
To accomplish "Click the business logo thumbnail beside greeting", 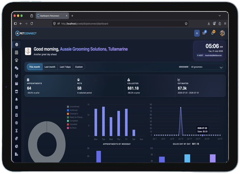I will click(28, 51).
